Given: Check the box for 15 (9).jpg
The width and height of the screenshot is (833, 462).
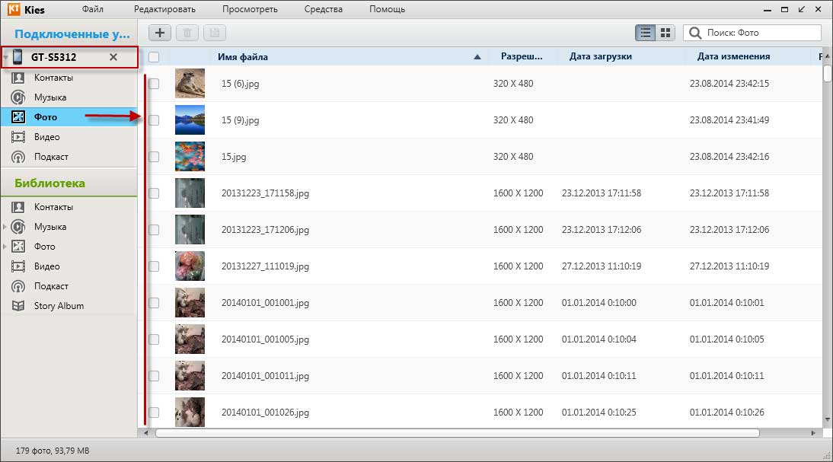Looking at the screenshot, I should tap(154, 120).
